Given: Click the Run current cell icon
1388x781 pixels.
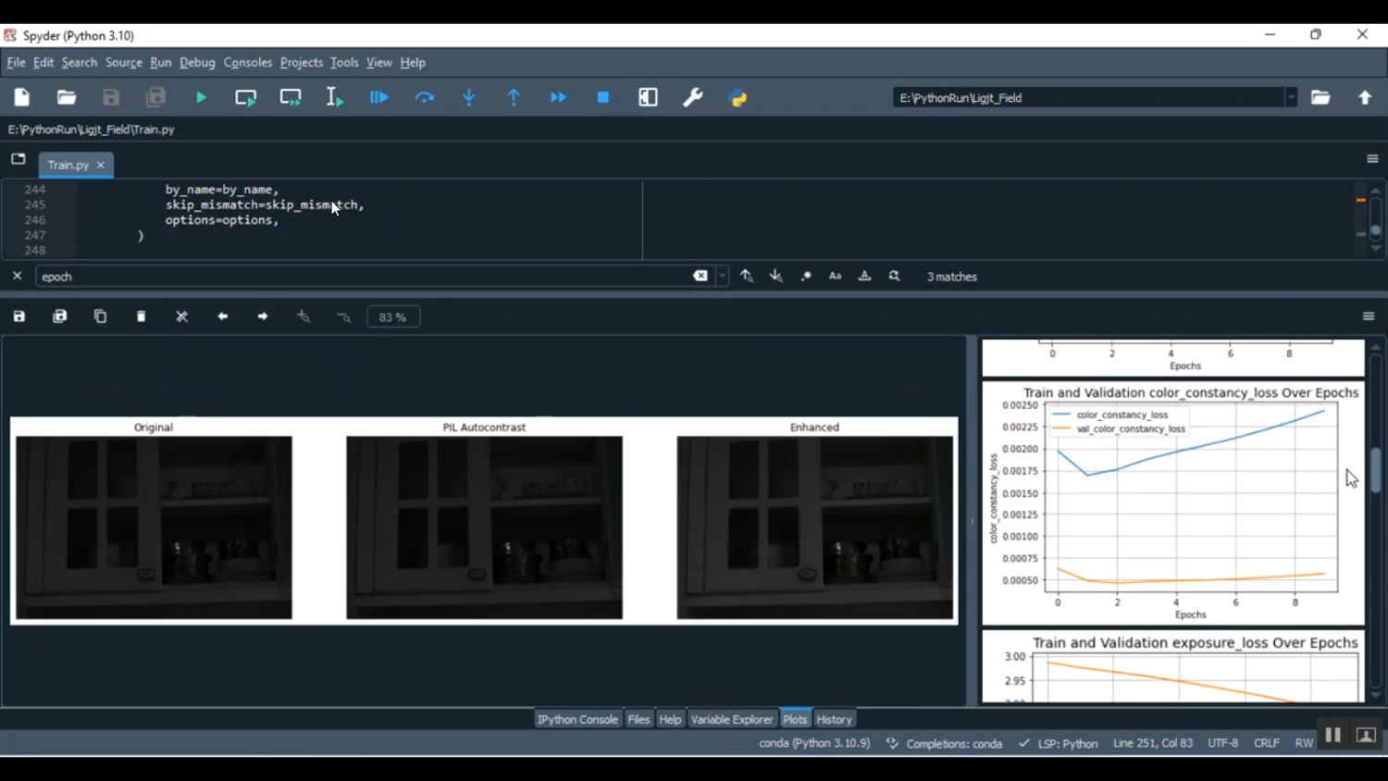Looking at the screenshot, I should (246, 97).
